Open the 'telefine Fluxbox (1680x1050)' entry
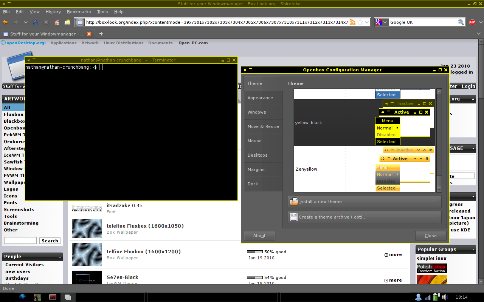Image resolution: width=484 pixels, height=302 pixels. click(145, 226)
